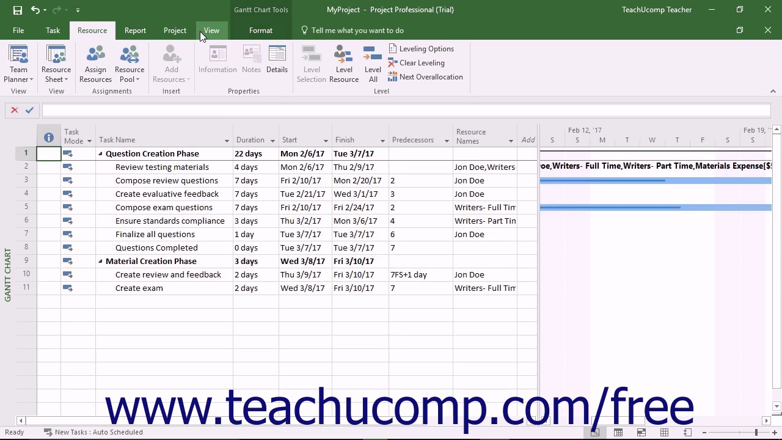Open the Resource Pool menu
The width and height of the screenshot is (782, 440).
tap(130, 64)
